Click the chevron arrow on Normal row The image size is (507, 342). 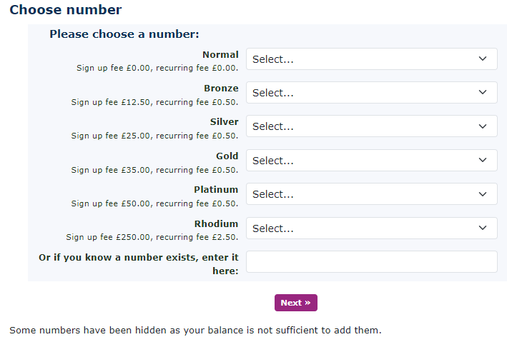coord(483,59)
